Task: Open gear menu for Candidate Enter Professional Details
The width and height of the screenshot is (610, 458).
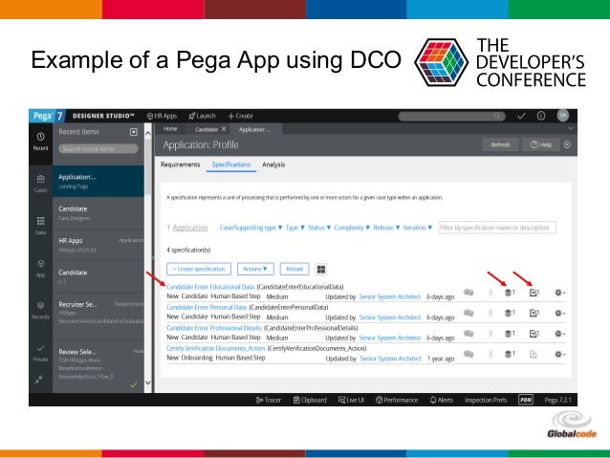Action: coord(560,334)
